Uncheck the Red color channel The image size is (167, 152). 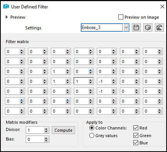[136, 128]
